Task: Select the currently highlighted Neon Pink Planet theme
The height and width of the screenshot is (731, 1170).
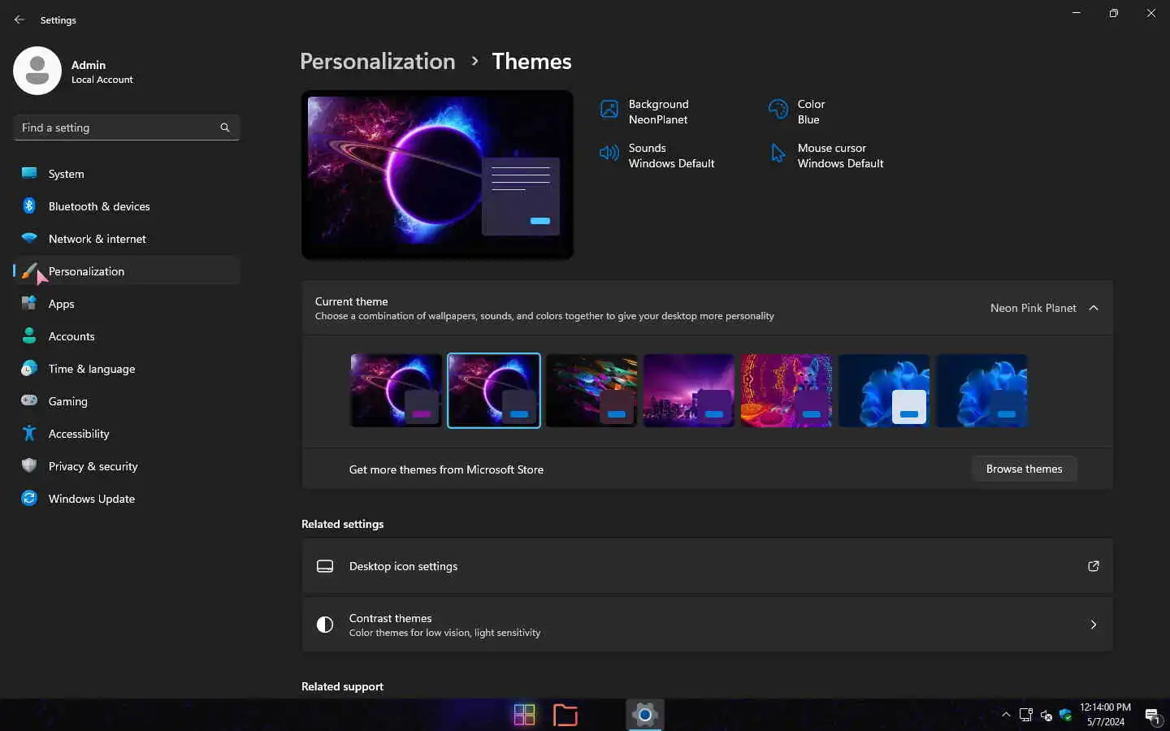Action: [x=493, y=391]
